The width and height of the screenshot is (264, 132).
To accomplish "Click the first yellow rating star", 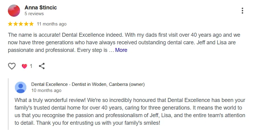I will [10, 24].
